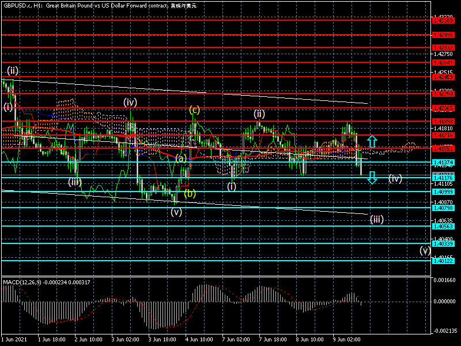Click the (iii) label near right trendline end
This screenshot has width=461, height=346.
click(x=377, y=219)
